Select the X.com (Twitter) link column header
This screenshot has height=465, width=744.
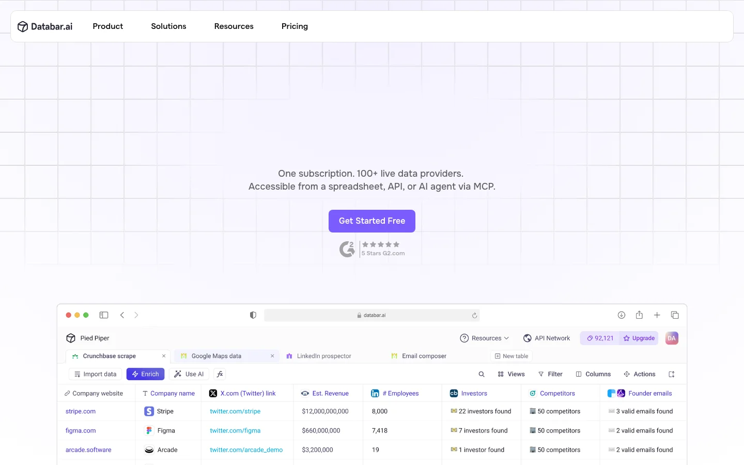(x=247, y=394)
